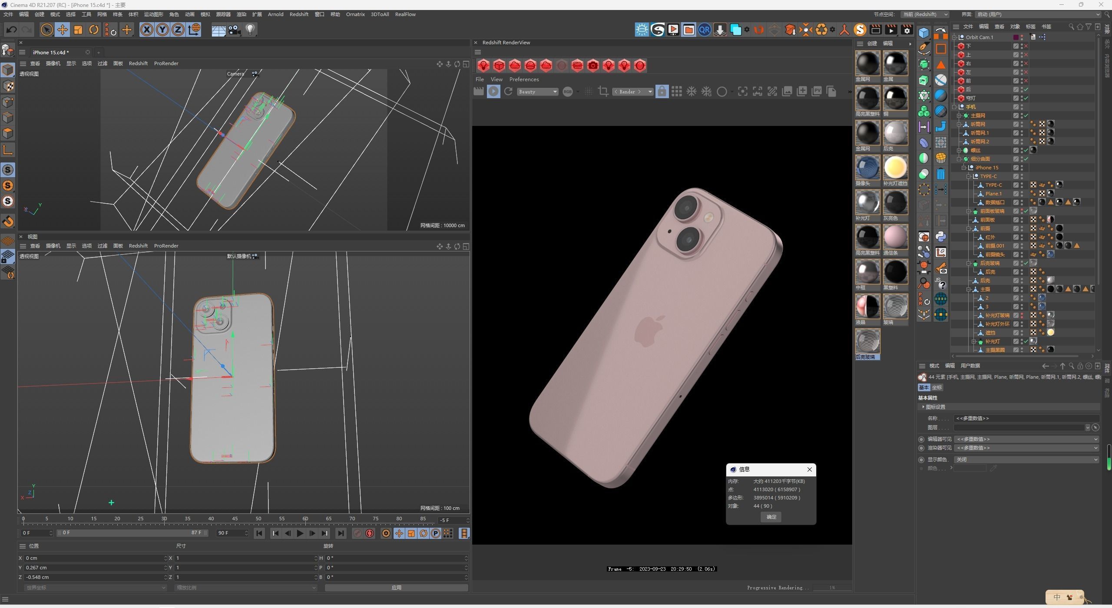Add a camera object from toolbar
The height and width of the screenshot is (608, 1112).
pyautogui.click(x=235, y=30)
